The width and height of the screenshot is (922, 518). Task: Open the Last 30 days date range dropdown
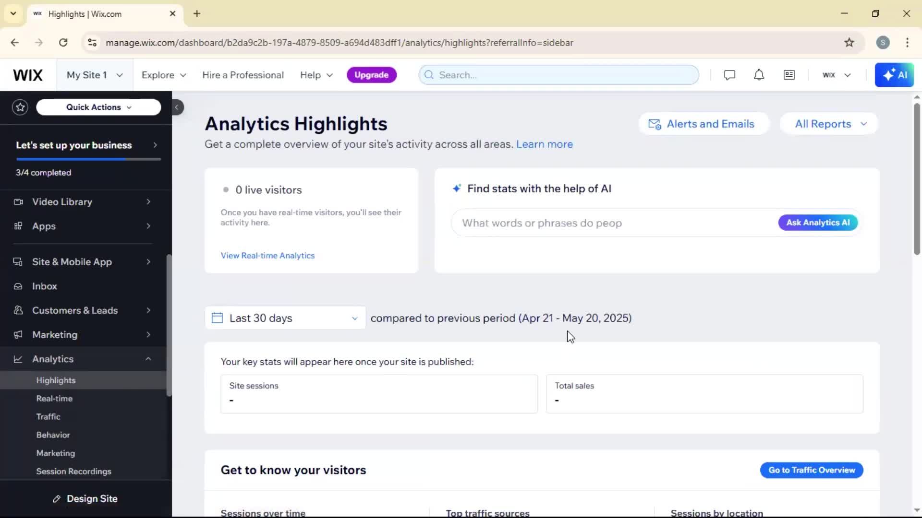click(285, 318)
